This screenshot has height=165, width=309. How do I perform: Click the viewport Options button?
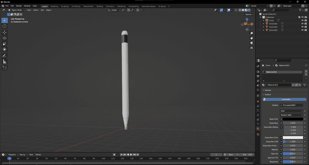coord(249,14)
